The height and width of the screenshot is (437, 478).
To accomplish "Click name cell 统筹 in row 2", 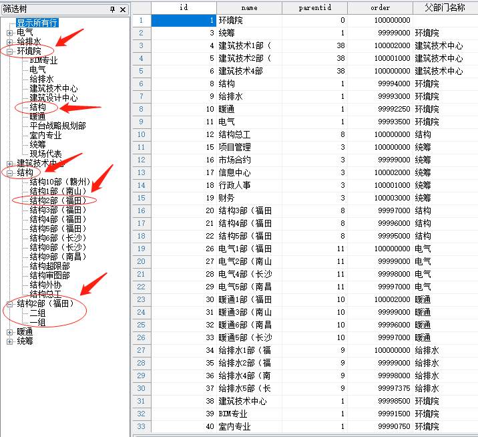I will pyautogui.click(x=250, y=33).
